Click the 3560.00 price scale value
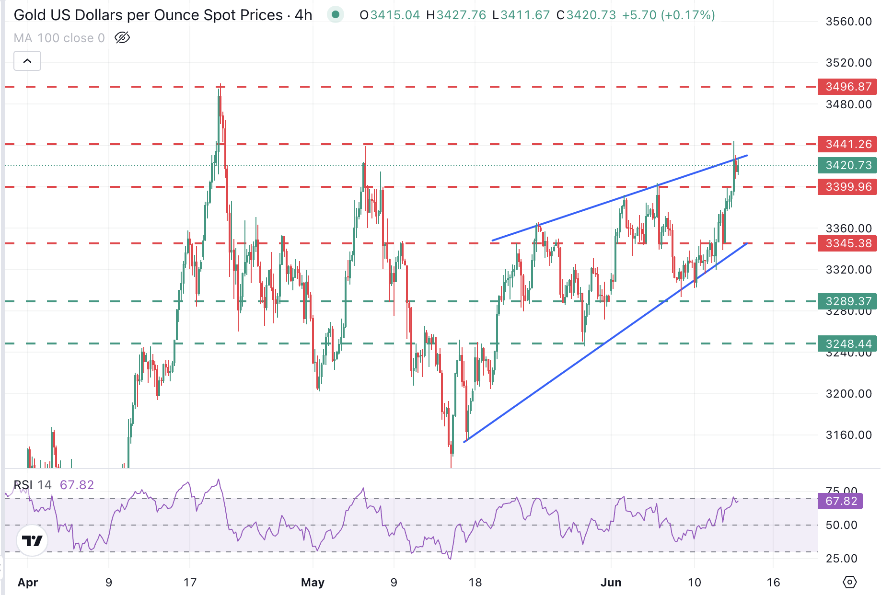The width and height of the screenshot is (881, 595). (x=848, y=22)
